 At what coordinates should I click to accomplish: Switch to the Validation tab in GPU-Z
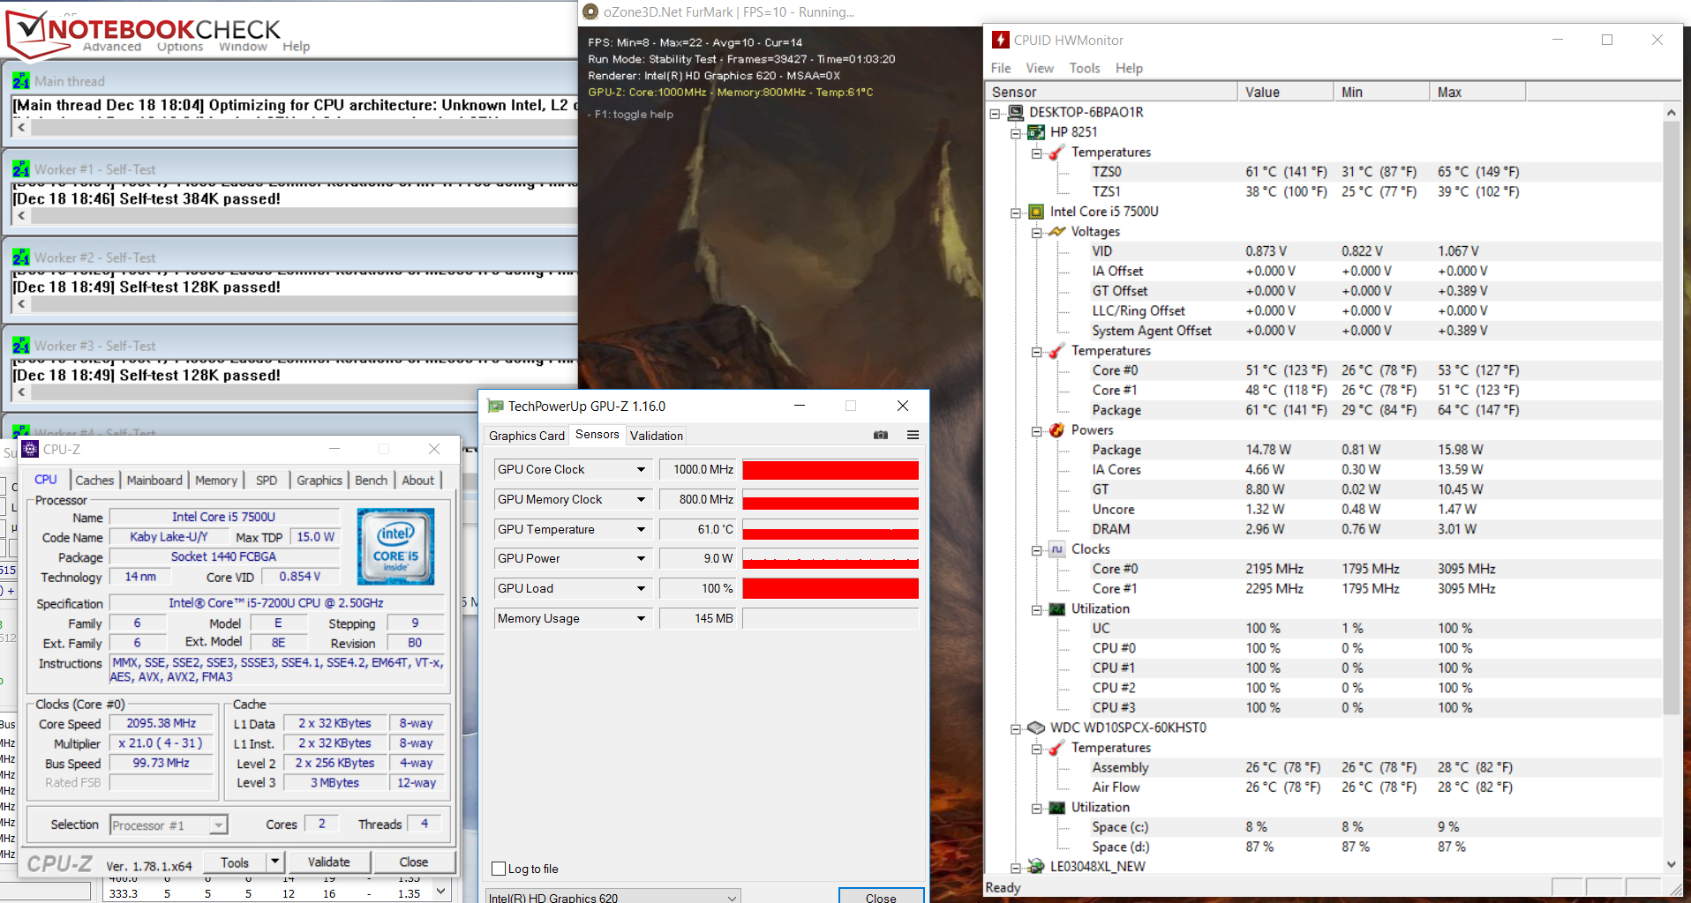(657, 436)
